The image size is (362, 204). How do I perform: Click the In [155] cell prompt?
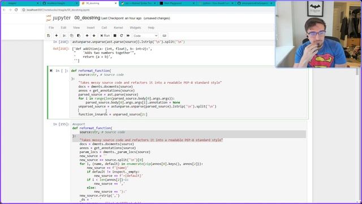61,124
